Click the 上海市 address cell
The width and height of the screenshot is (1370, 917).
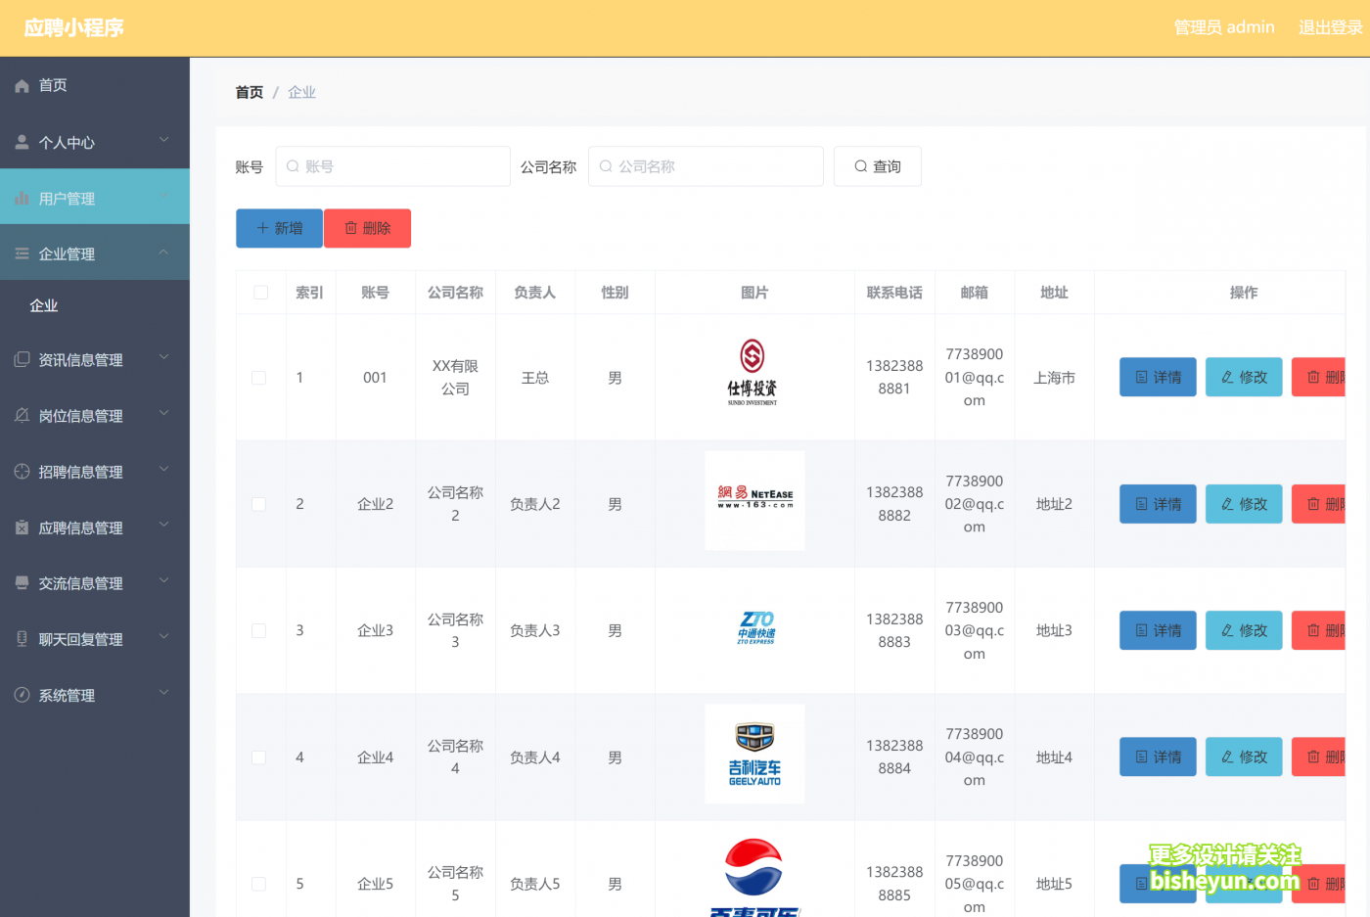pyautogui.click(x=1054, y=378)
